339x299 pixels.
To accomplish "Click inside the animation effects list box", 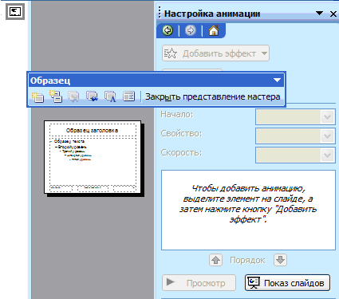I will [x=248, y=210].
